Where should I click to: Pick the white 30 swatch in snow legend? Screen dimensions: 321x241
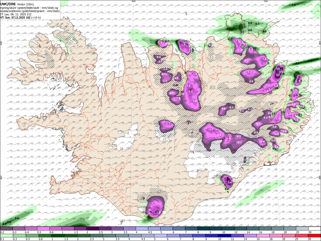tap(314, 228)
